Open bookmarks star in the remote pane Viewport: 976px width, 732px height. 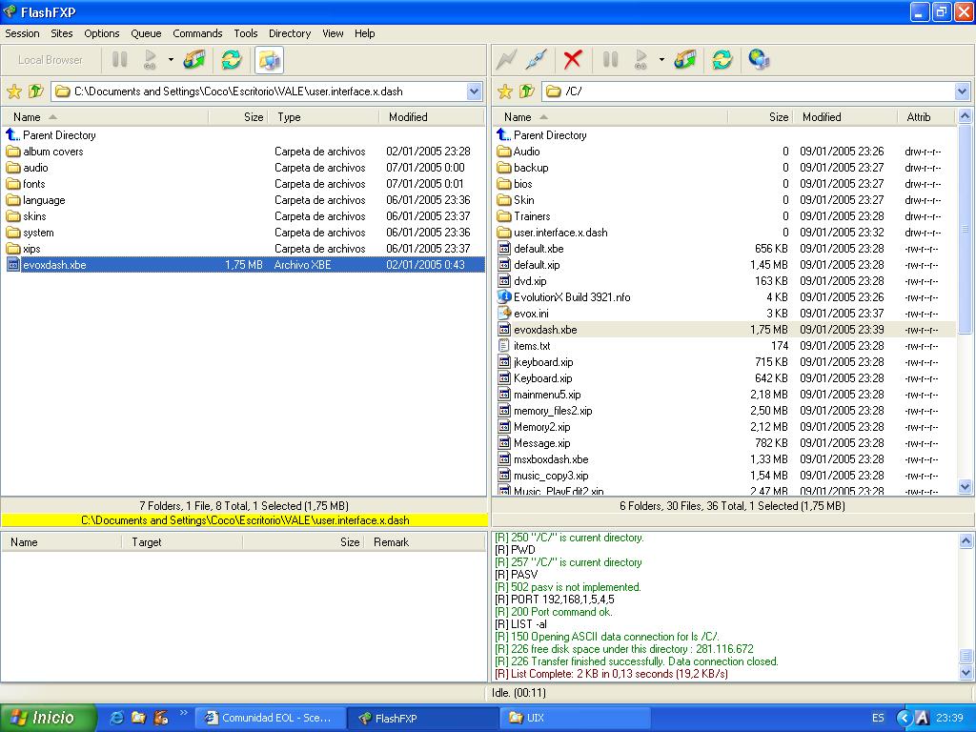(x=505, y=91)
